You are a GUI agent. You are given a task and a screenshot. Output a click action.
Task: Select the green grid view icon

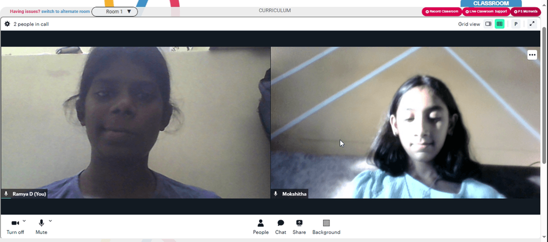tap(500, 24)
